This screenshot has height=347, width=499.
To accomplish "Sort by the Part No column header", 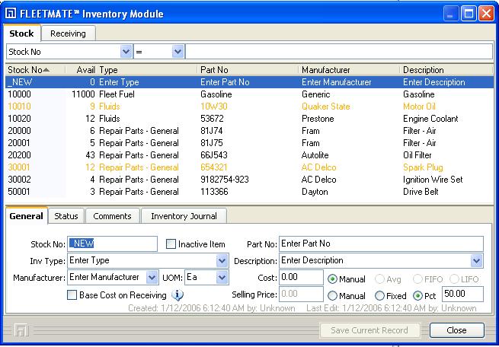I will [248, 70].
